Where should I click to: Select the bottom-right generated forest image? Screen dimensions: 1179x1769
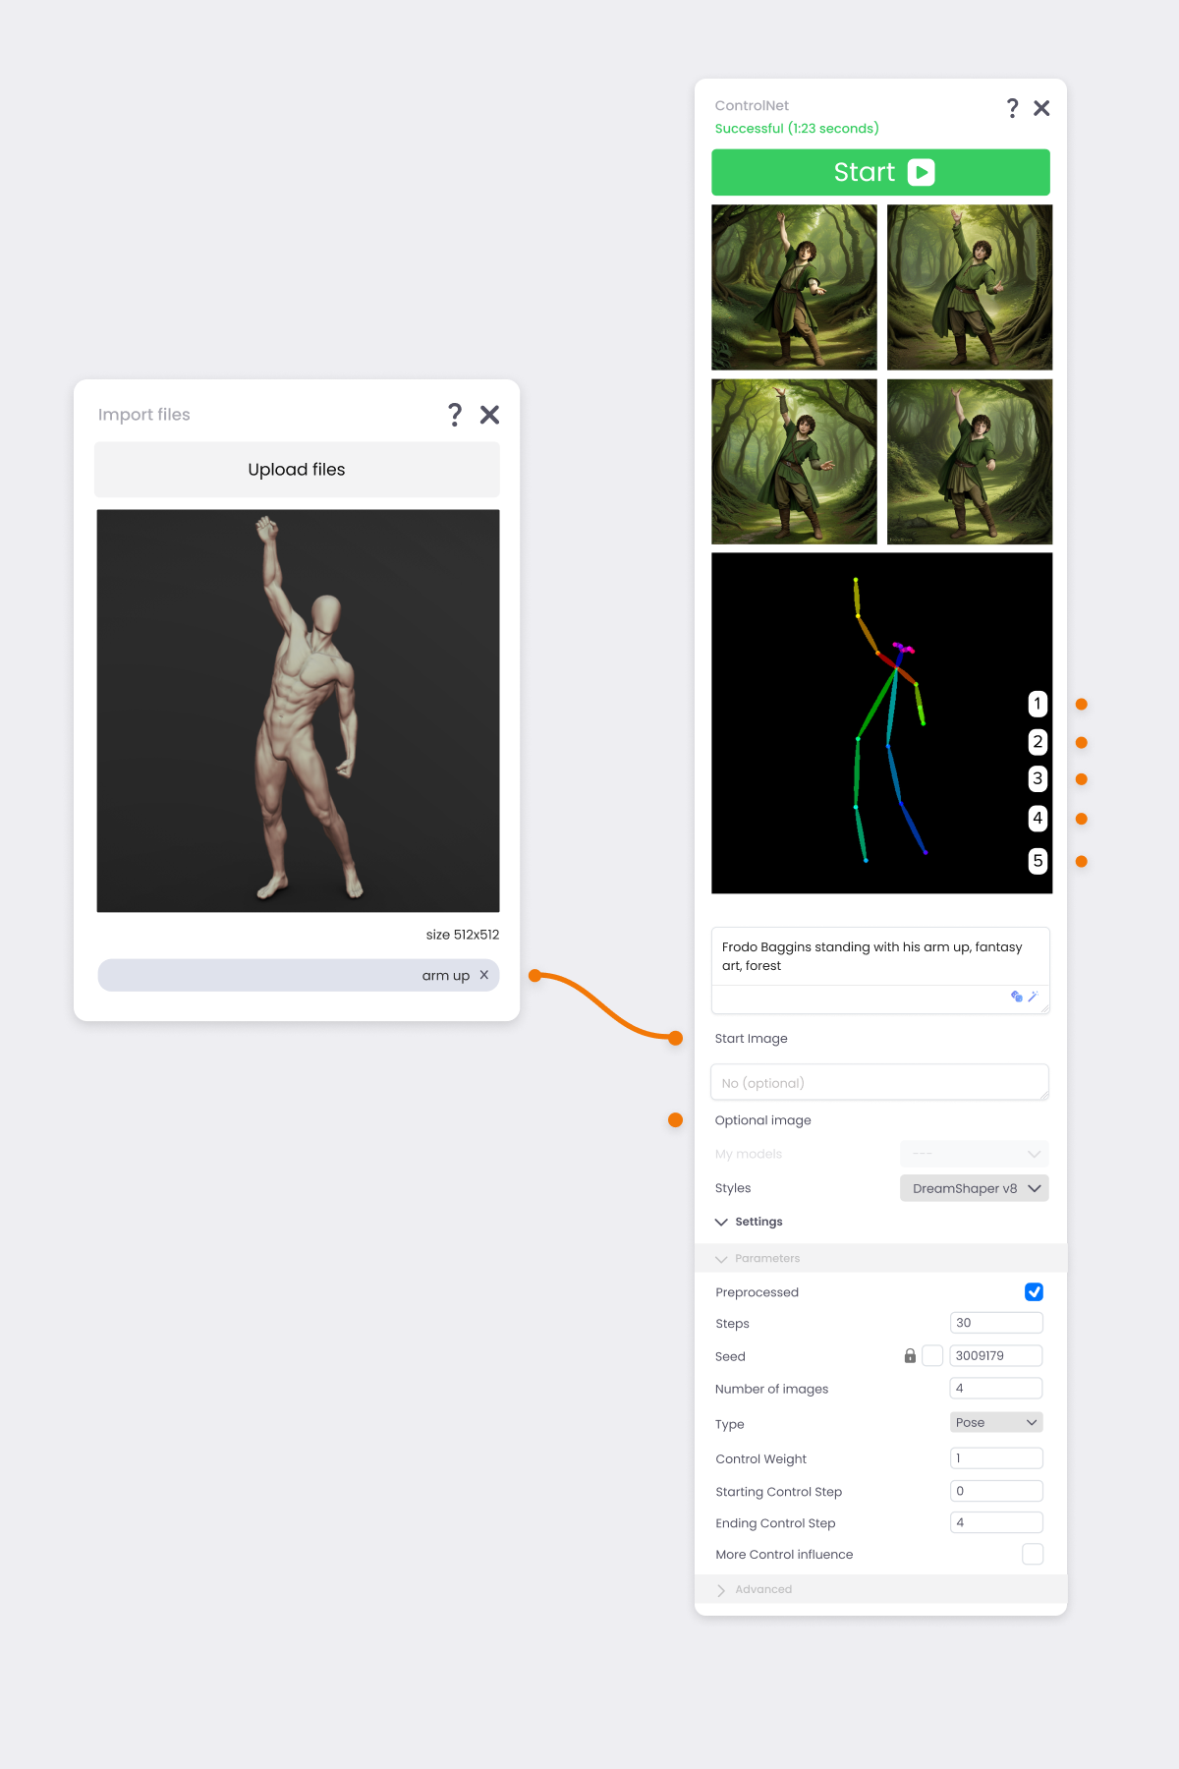(x=970, y=462)
